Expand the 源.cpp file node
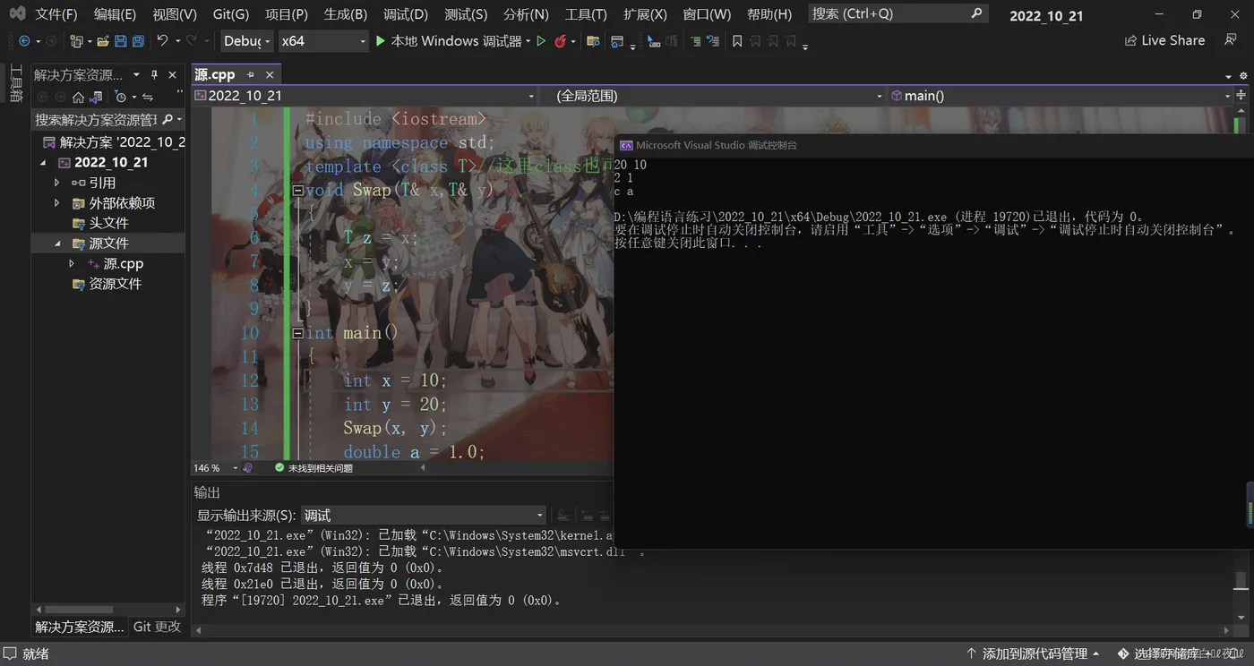Image resolution: width=1254 pixels, height=666 pixels. (72, 263)
